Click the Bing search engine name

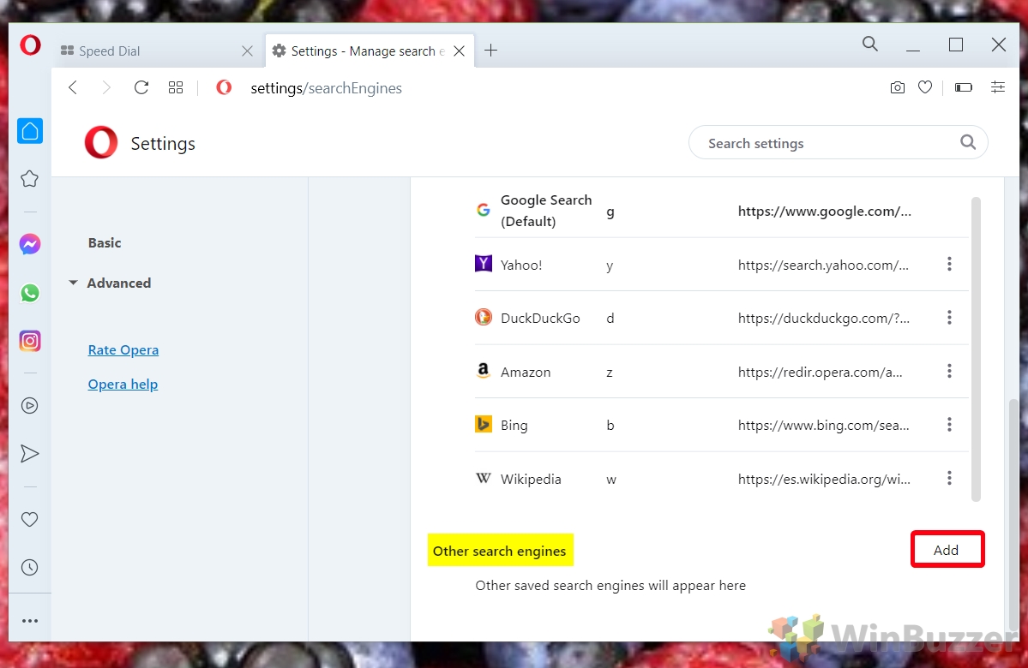(x=514, y=426)
